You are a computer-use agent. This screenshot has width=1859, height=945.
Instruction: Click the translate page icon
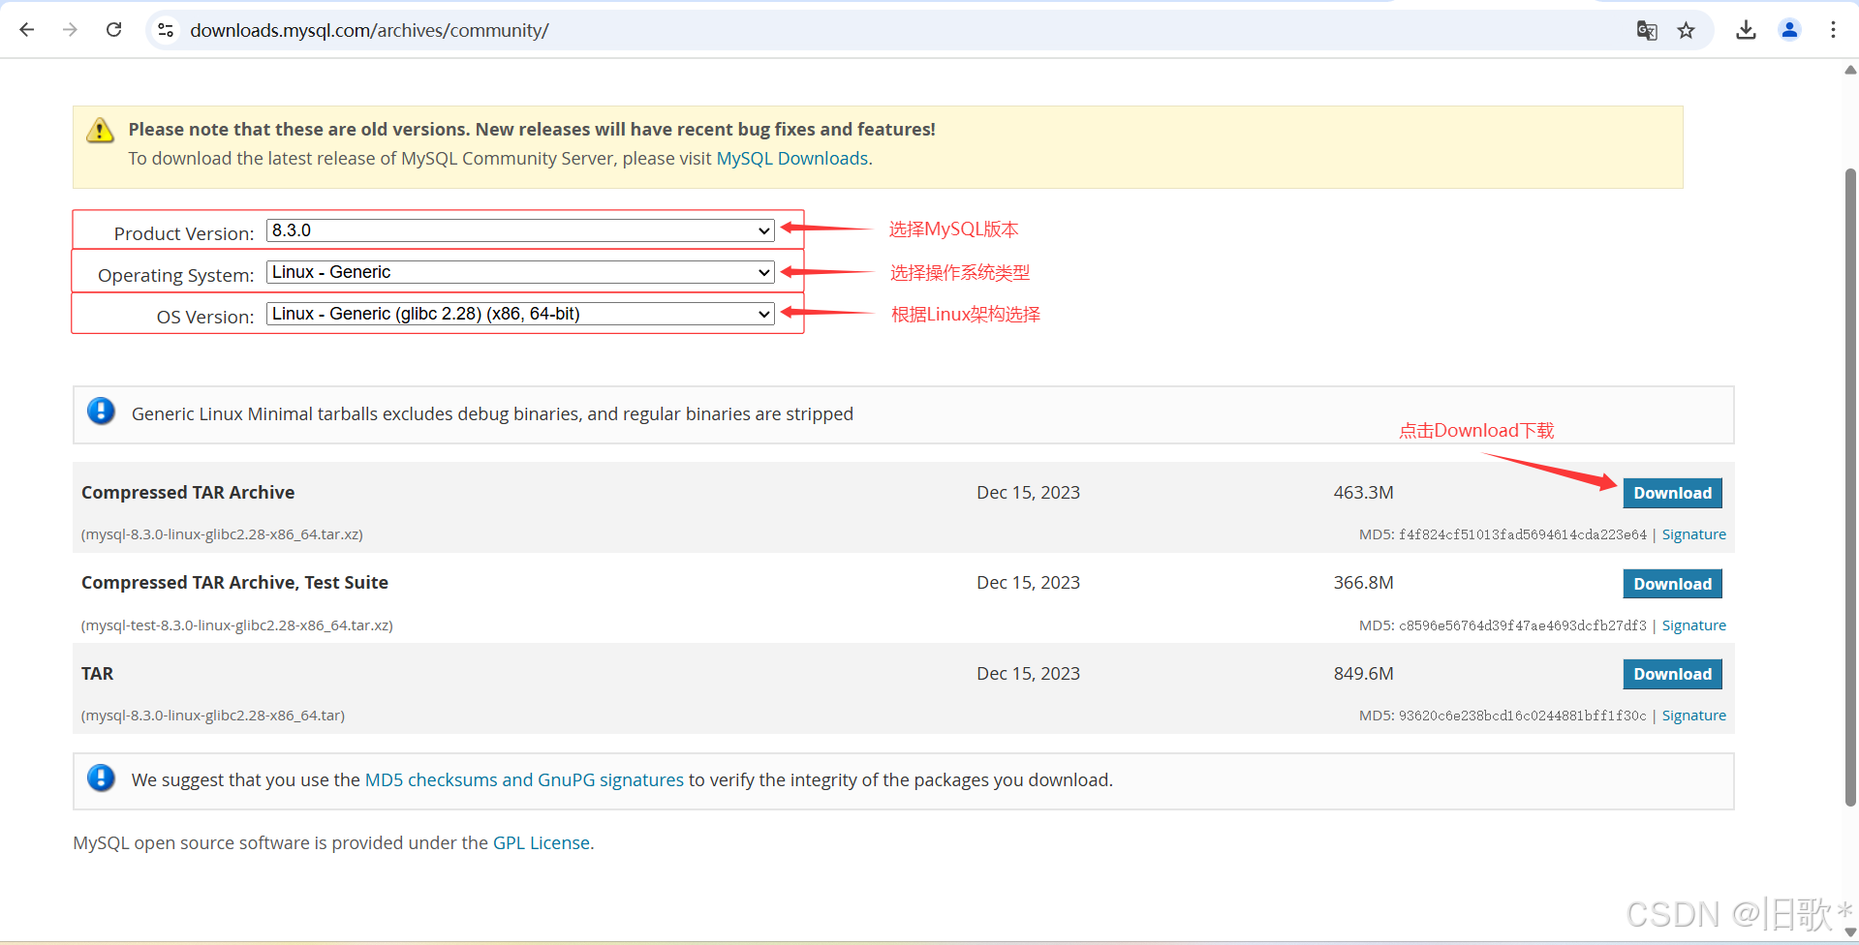(1646, 30)
